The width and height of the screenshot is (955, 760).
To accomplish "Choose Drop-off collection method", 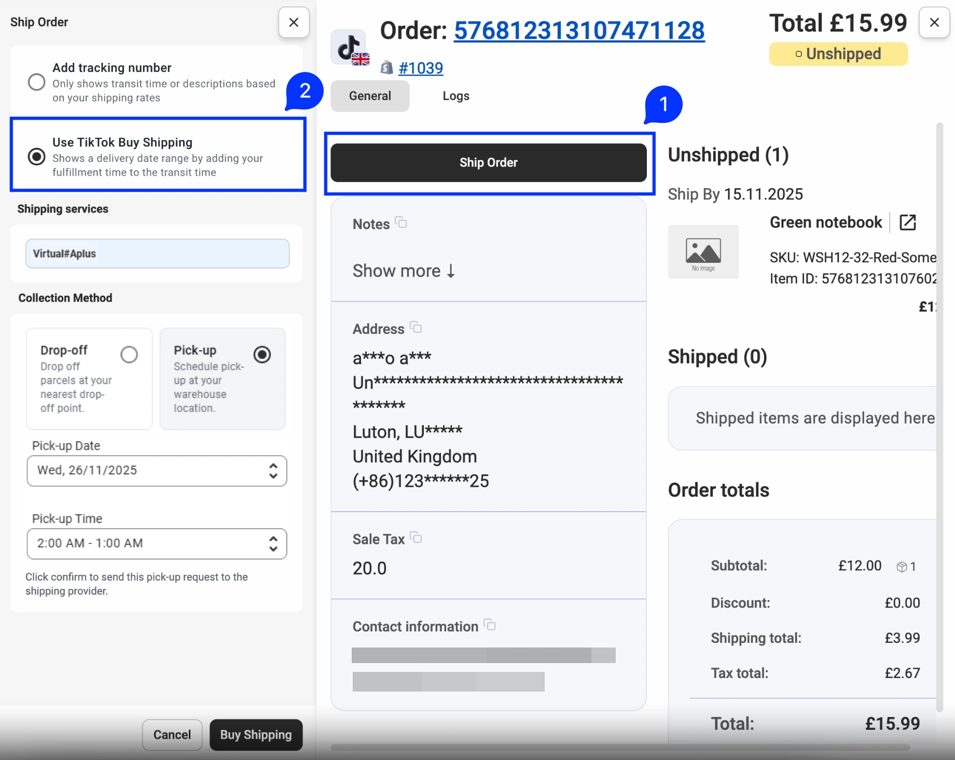I will pyautogui.click(x=129, y=355).
